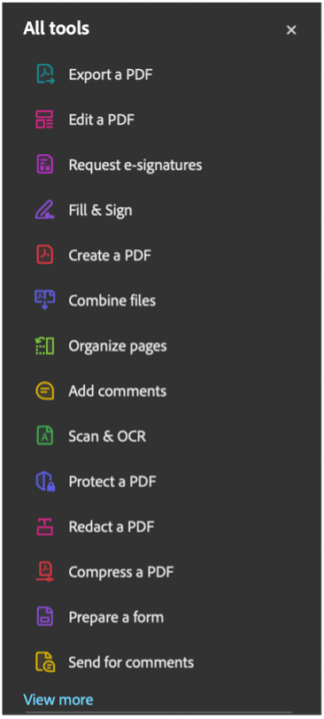This screenshot has height=719, width=324.
Task: Open the Scan & OCR icon
Action: point(45,436)
